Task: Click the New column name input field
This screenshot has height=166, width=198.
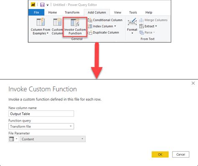Action: point(41,114)
